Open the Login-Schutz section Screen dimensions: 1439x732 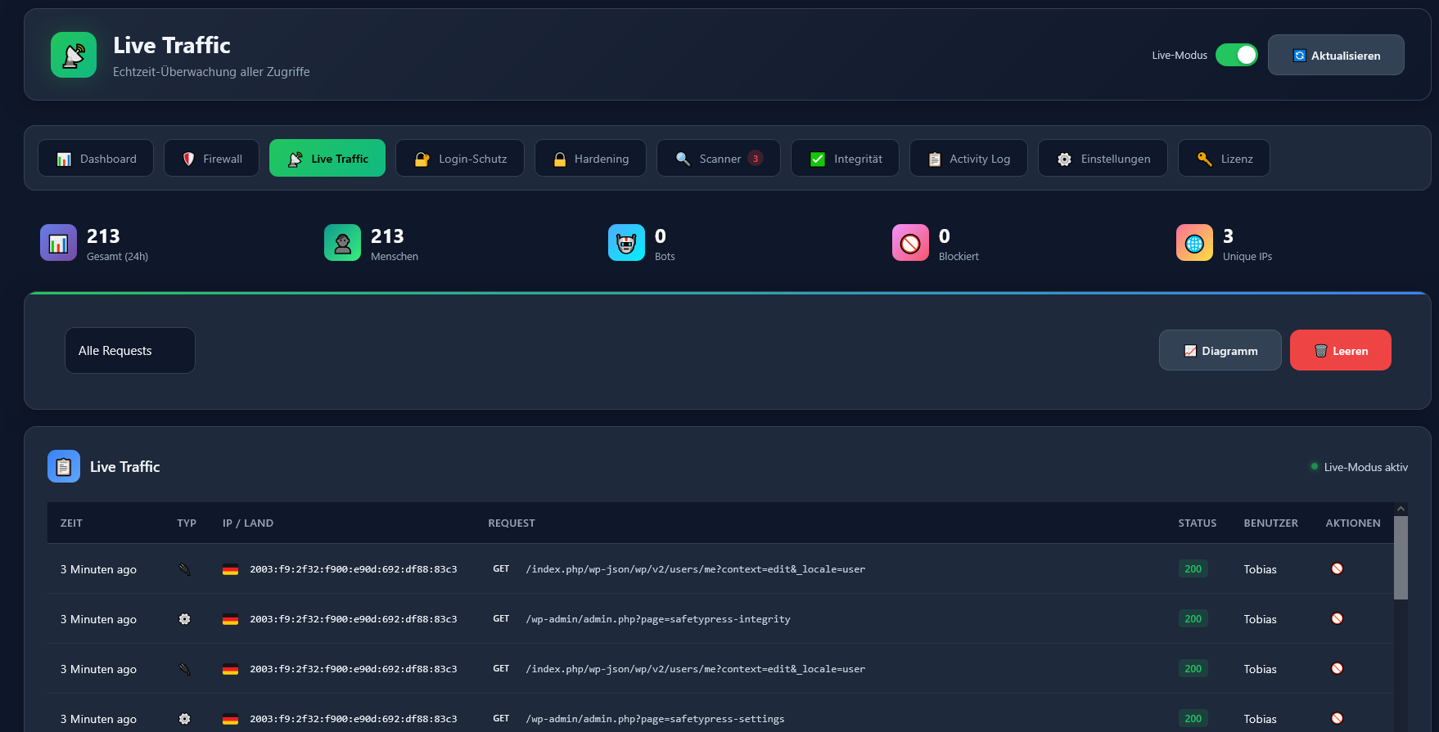click(459, 158)
